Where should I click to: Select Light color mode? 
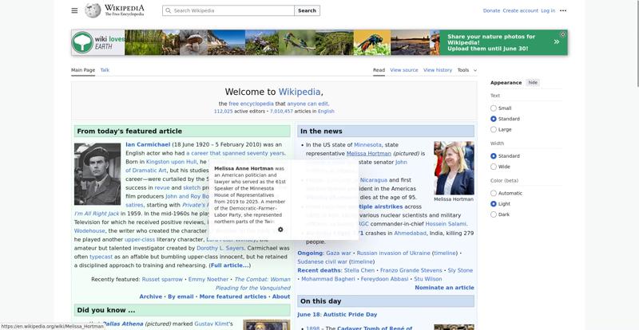493,204
